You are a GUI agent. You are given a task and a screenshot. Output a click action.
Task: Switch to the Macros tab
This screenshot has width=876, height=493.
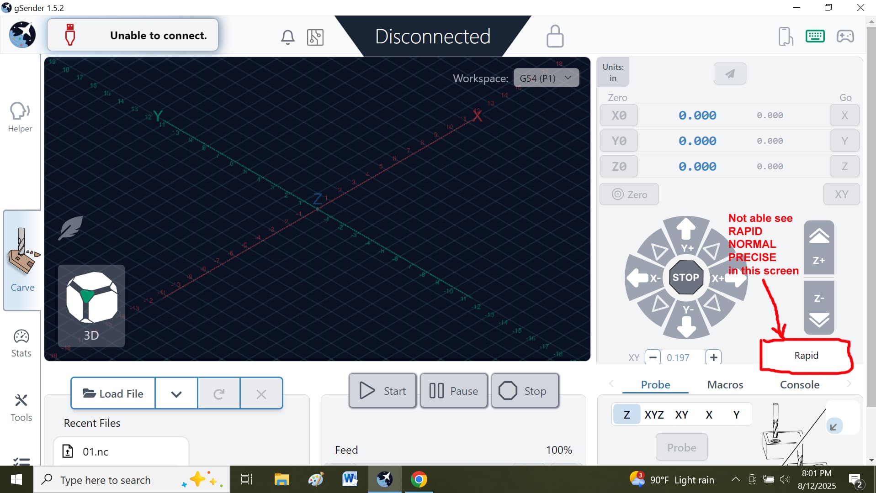(x=725, y=385)
